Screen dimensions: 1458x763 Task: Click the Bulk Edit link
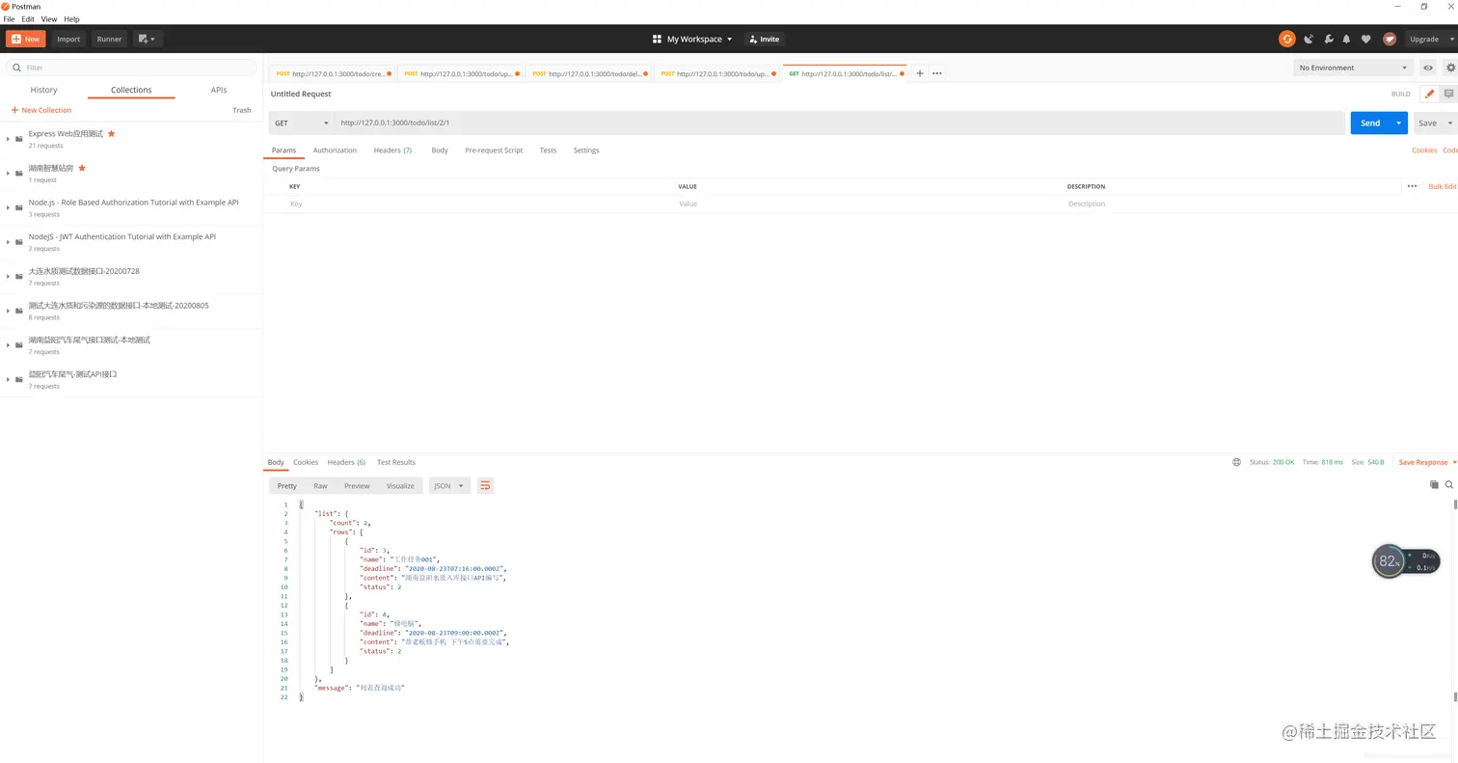[1443, 186]
